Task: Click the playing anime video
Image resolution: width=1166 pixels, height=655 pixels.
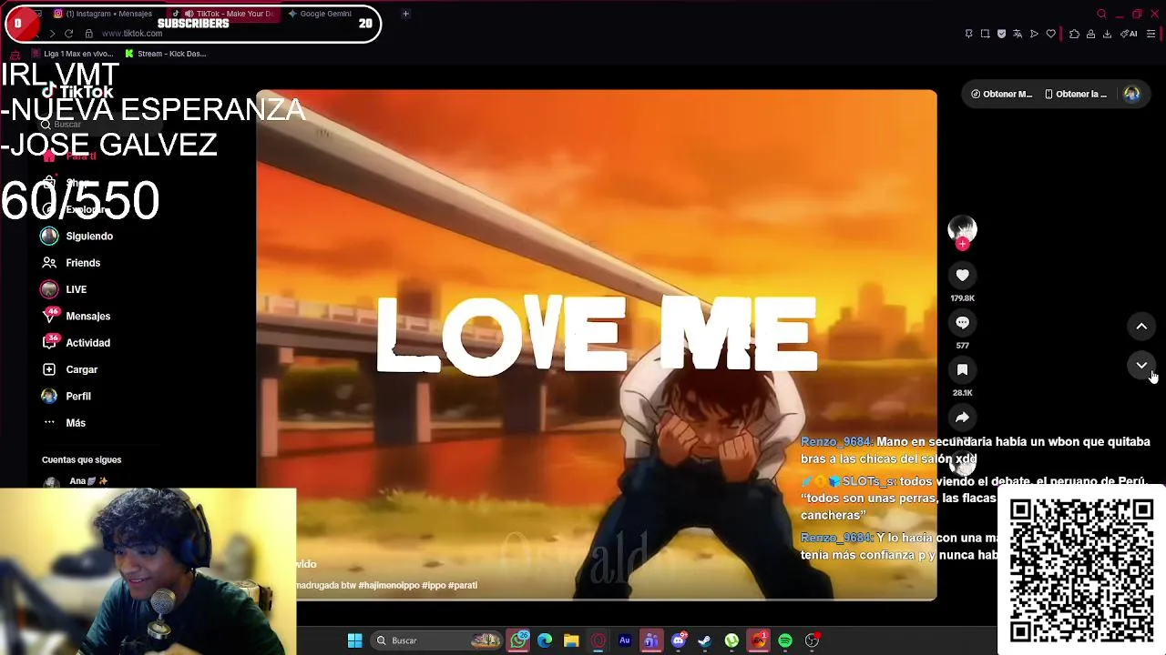Action: point(596,345)
